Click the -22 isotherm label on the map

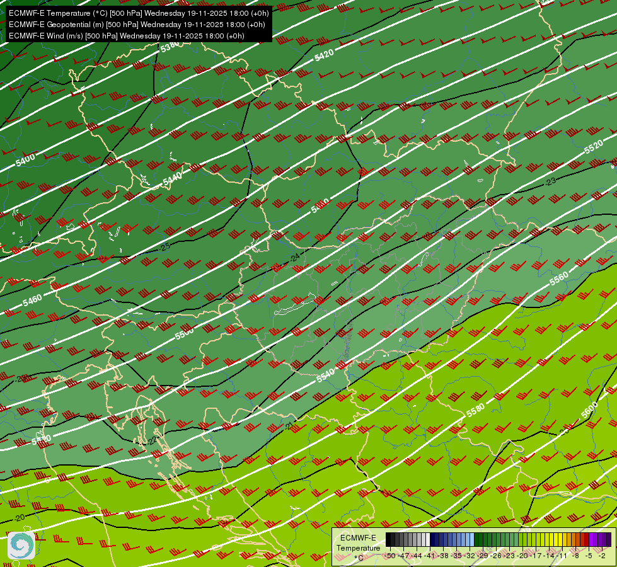[153, 441]
